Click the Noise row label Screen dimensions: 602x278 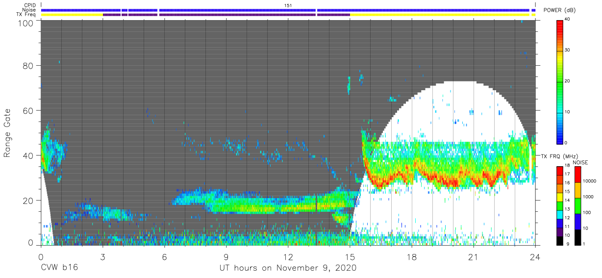coord(29,10)
